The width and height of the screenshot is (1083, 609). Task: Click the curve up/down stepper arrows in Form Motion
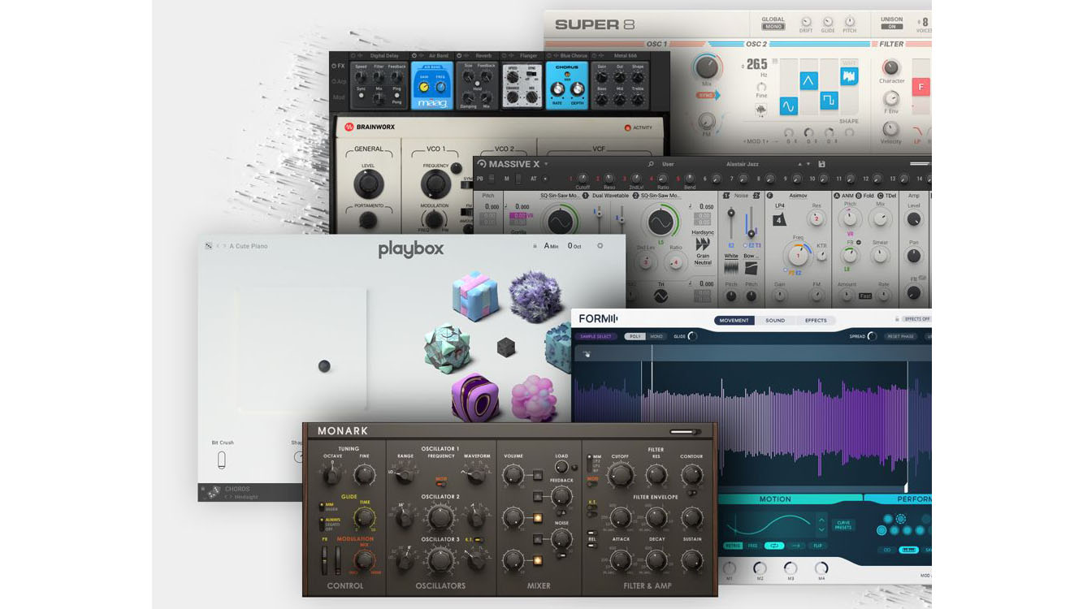click(821, 525)
